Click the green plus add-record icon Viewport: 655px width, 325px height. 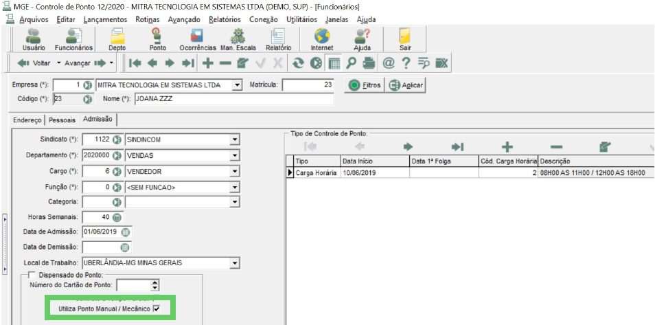point(207,63)
